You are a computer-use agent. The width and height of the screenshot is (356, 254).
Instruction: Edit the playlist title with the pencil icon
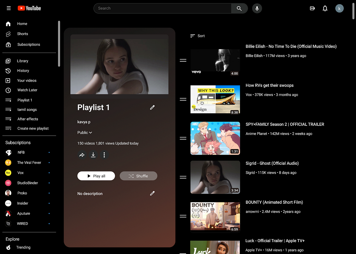[x=152, y=107]
